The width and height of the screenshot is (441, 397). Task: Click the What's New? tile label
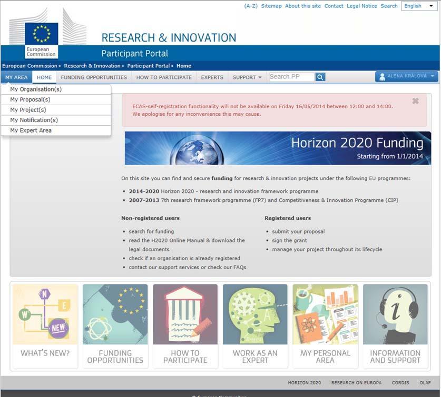pyautogui.click(x=45, y=353)
